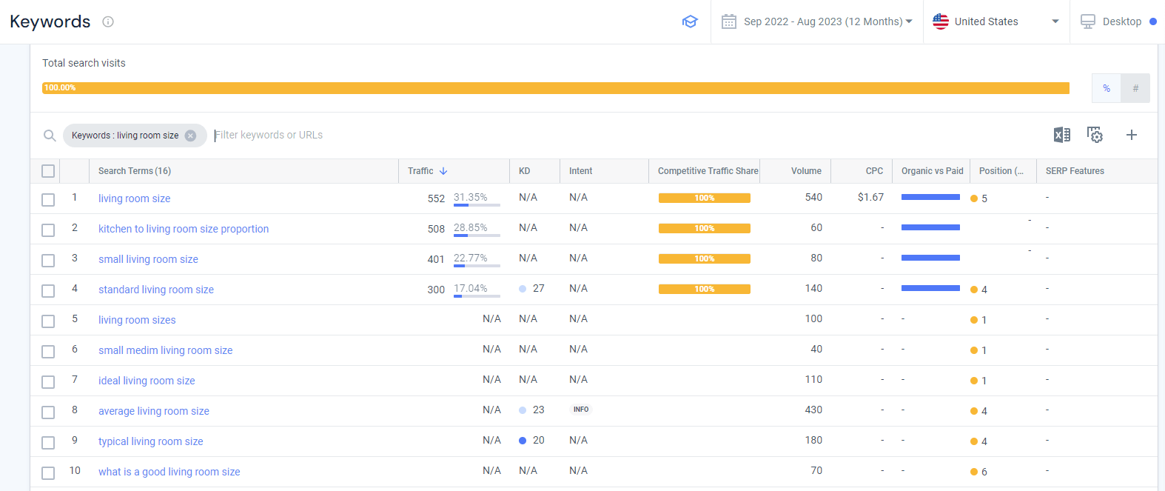Switch to percent view toggle

1107,88
